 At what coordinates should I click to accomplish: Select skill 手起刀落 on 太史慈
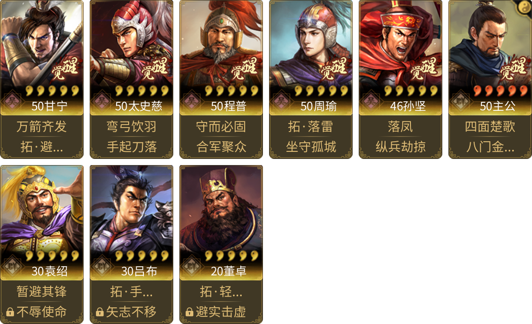132,147
